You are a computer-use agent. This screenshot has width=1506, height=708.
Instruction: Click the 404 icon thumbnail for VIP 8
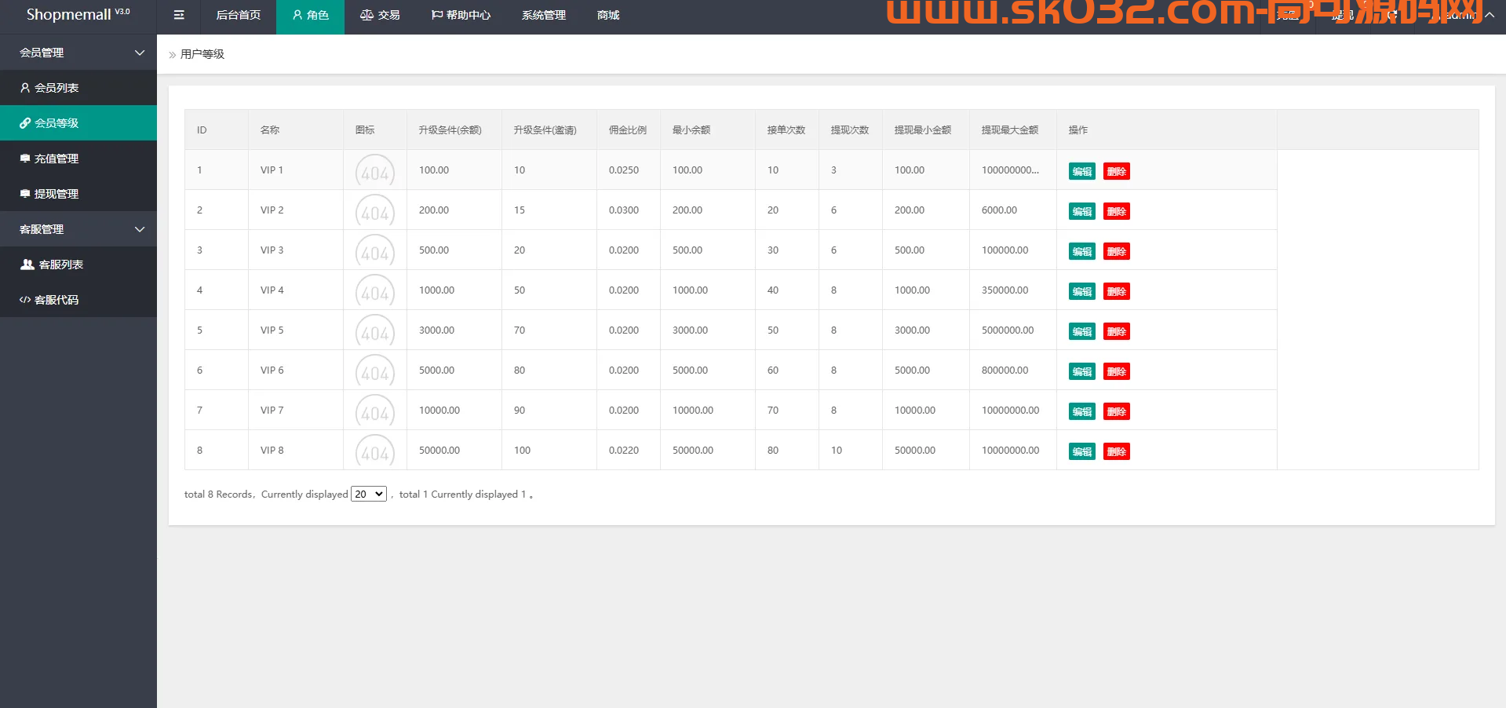coord(375,451)
